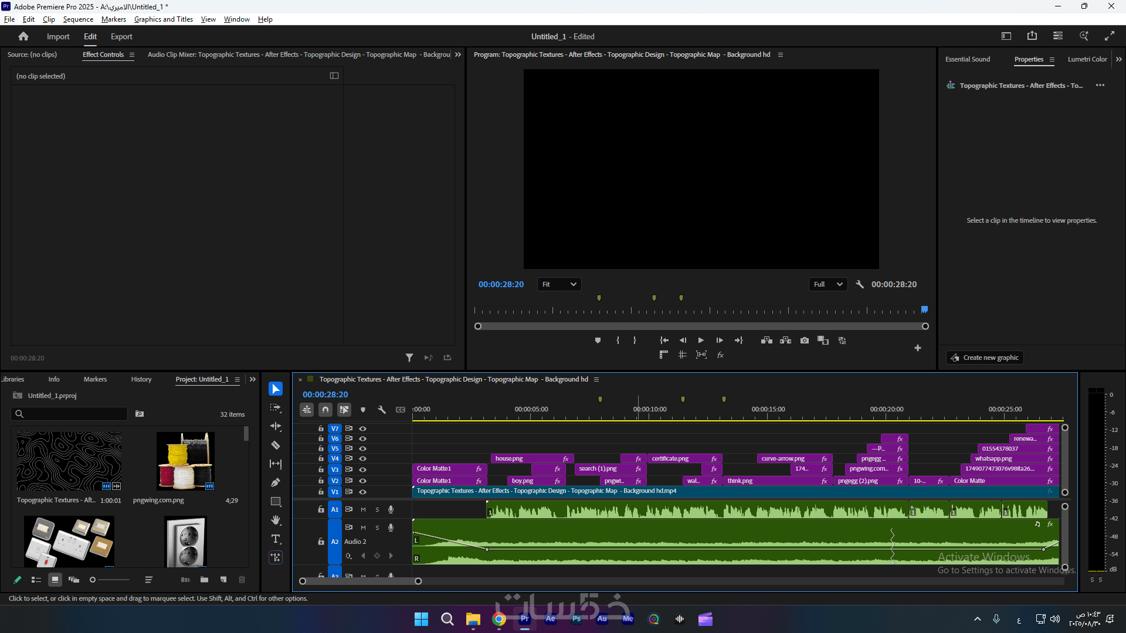This screenshot has width=1126, height=633.
Task: Click the Create new graphic button
Action: (985, 358)
